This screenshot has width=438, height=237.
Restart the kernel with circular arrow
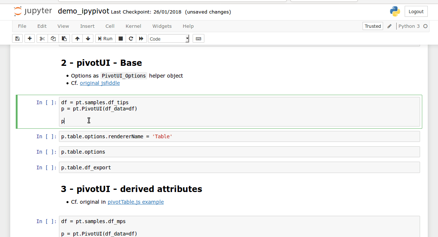[x=131, y=38]
